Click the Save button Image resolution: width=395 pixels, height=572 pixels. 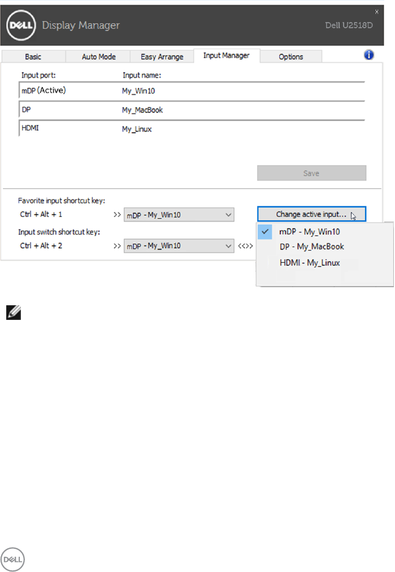pos(311,174)
